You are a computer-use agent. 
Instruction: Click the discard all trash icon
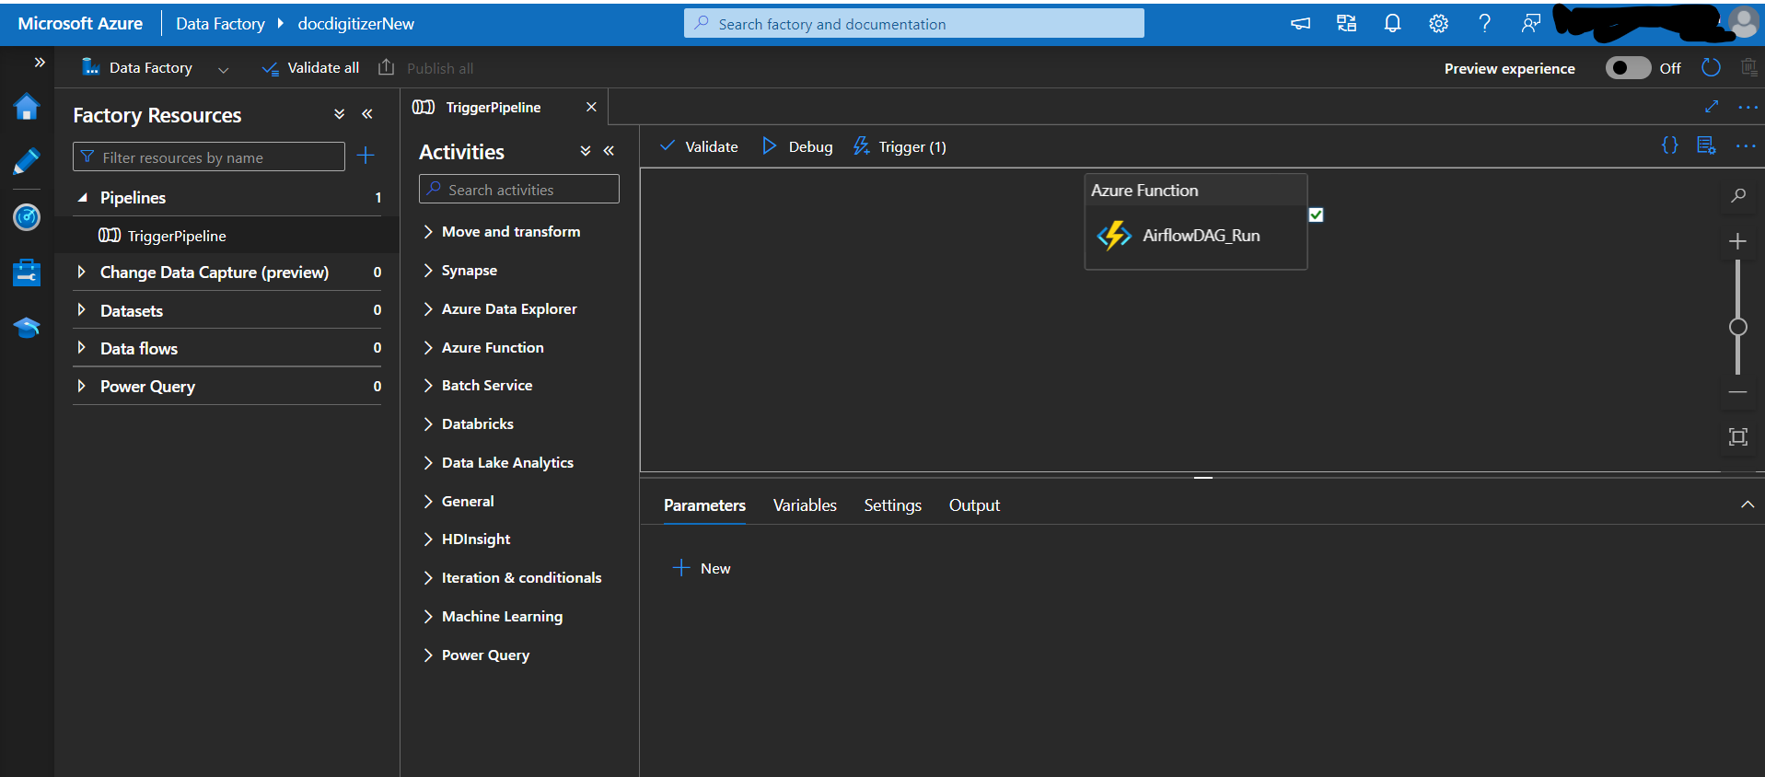tap(1748, 67)
